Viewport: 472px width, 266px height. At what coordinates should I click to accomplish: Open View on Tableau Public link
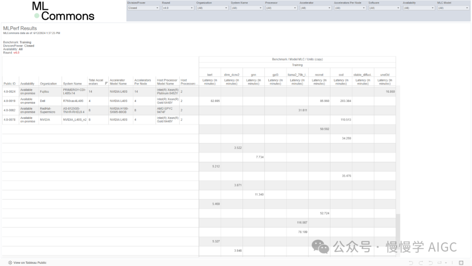click(x=30, y=262)
